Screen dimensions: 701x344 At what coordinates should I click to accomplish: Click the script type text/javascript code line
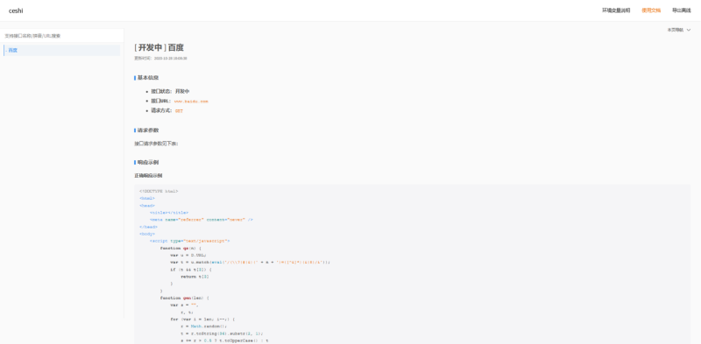click(x=190, y=241)
